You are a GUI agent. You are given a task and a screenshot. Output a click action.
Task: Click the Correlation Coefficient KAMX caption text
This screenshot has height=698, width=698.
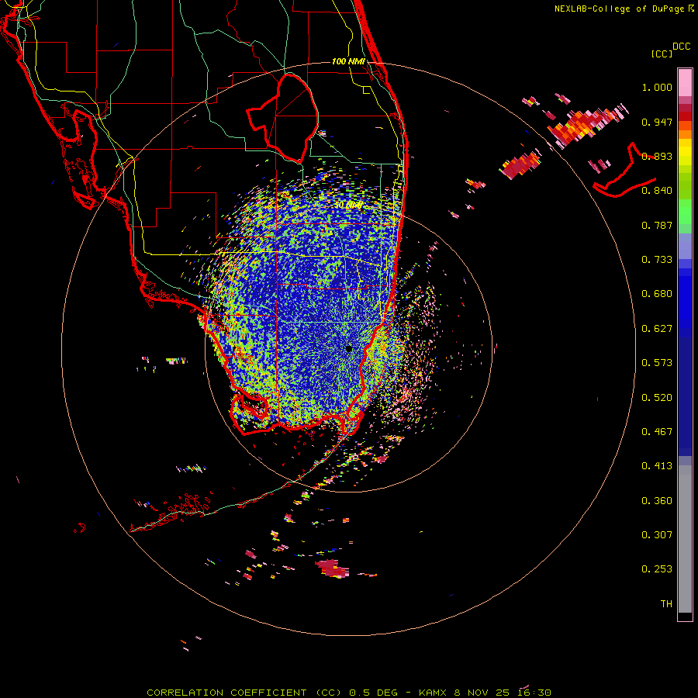349,693
